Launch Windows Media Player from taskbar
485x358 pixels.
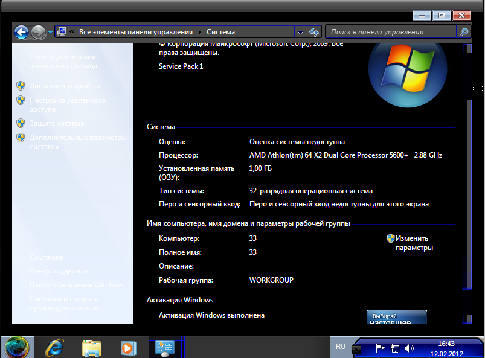(129, 348)
